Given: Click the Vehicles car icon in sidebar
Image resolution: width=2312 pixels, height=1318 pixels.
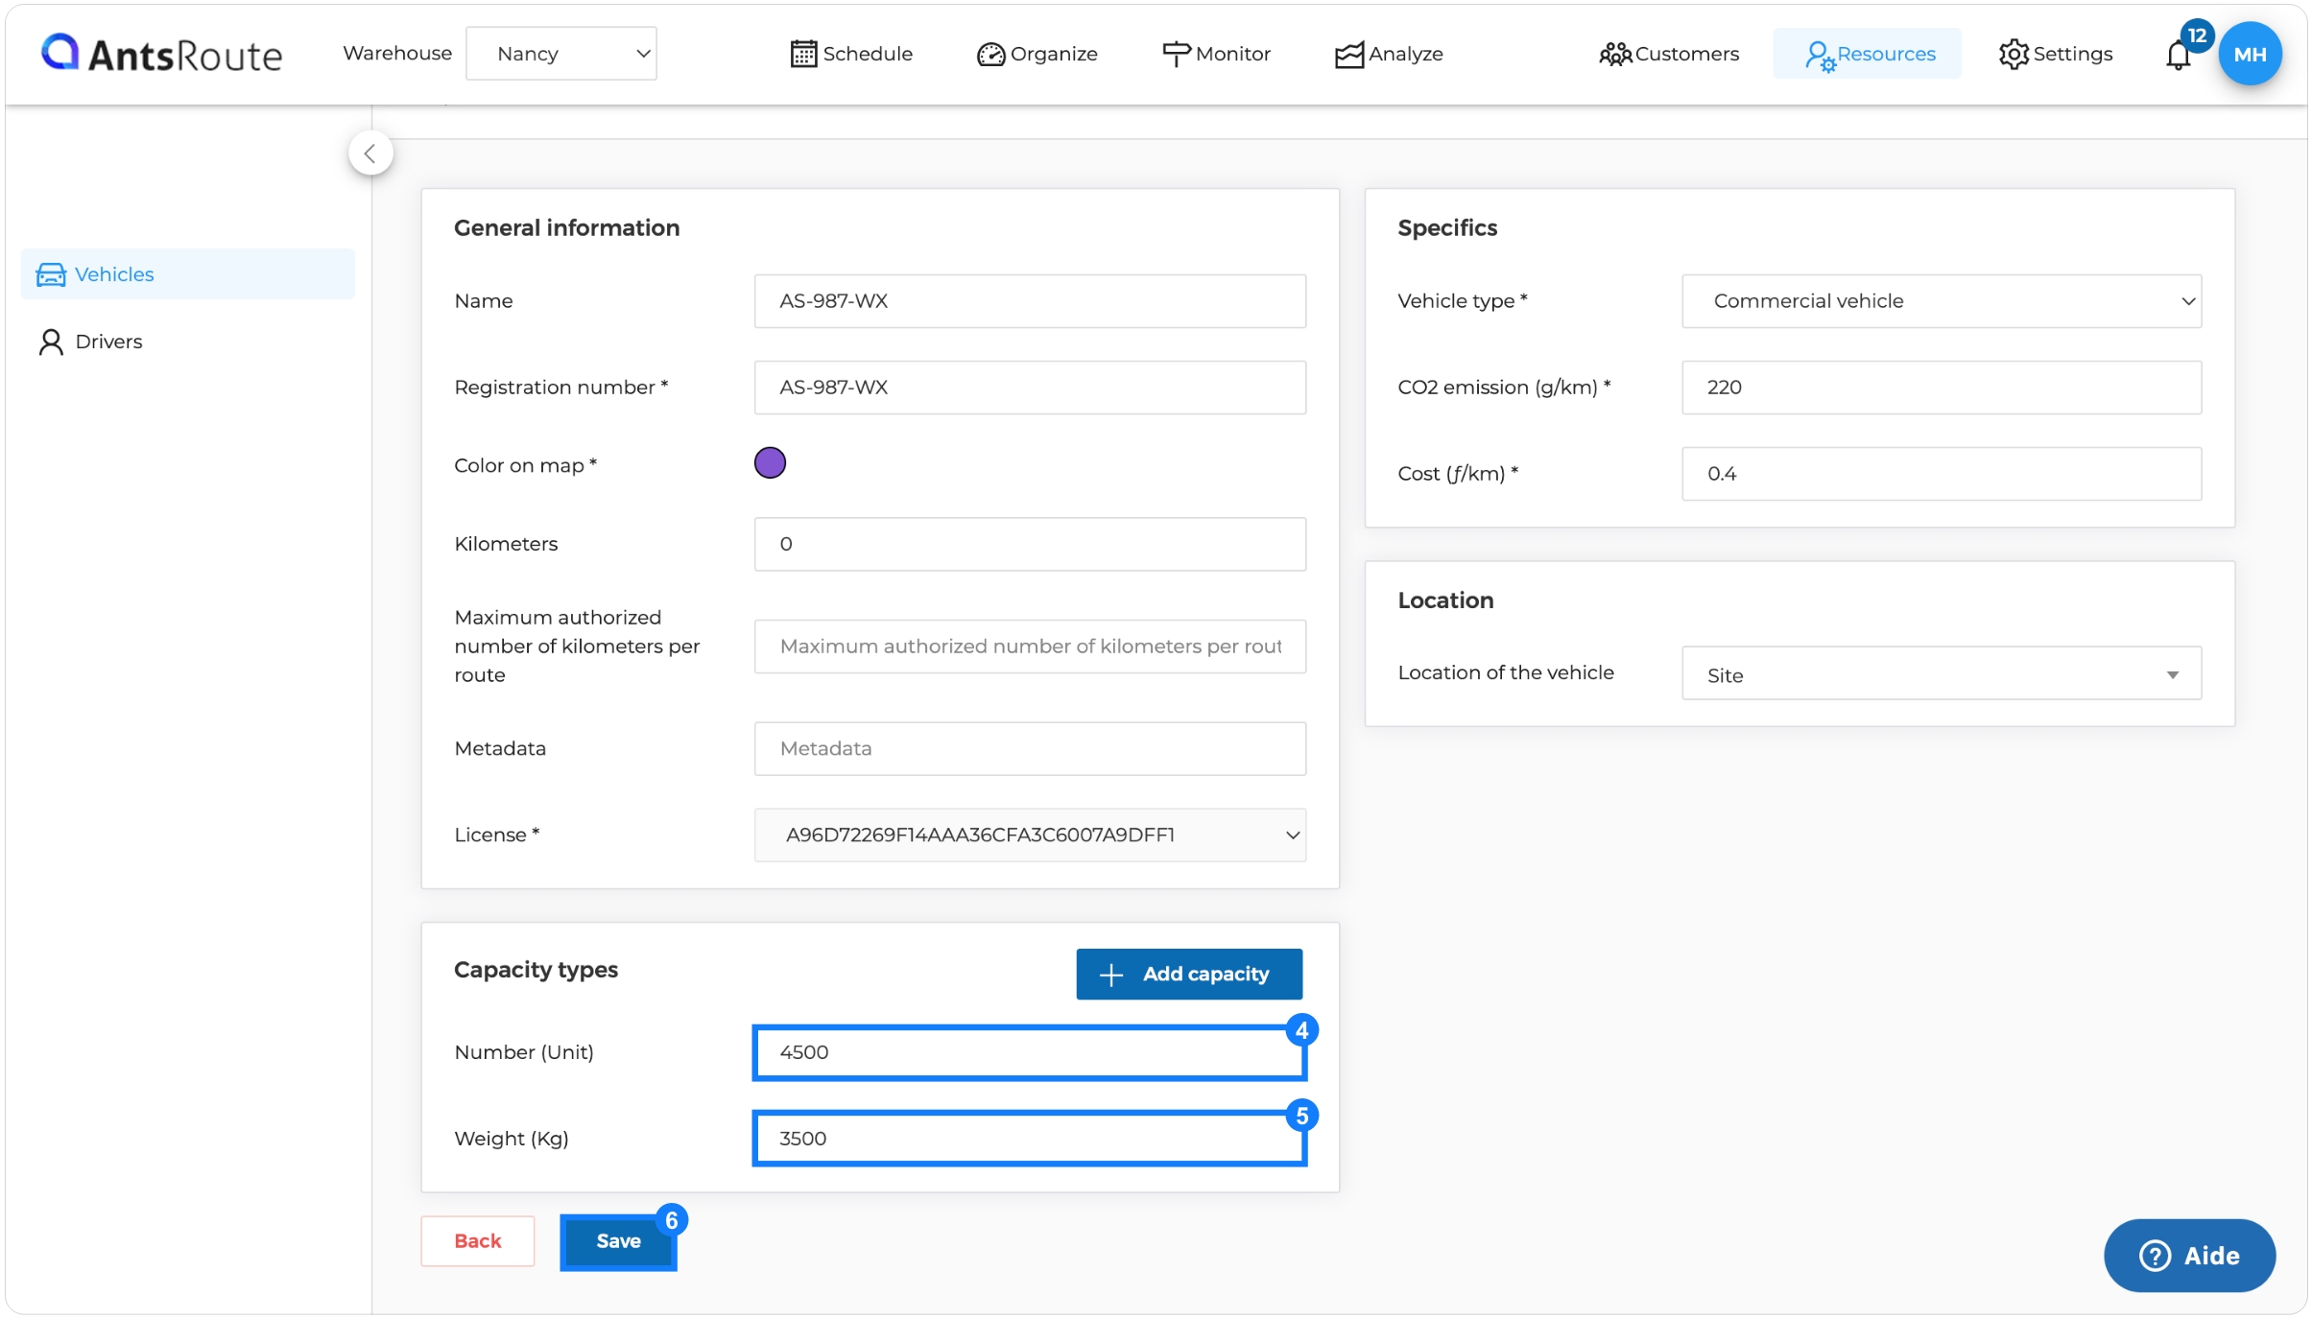Looking at the screenshot, I should pyautogui.click(x=50, y=274).
